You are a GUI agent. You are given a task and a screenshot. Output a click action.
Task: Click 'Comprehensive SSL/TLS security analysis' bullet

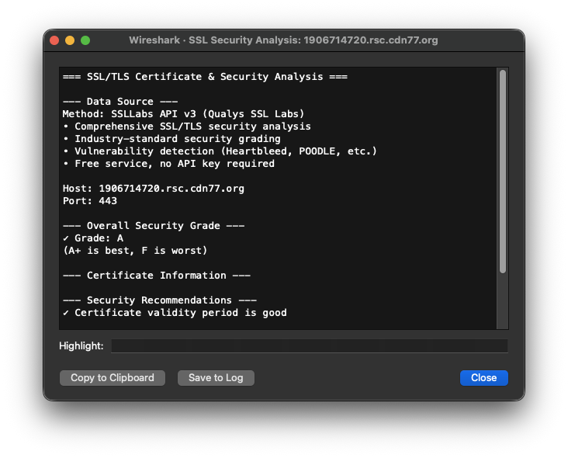tap(187, 127)
